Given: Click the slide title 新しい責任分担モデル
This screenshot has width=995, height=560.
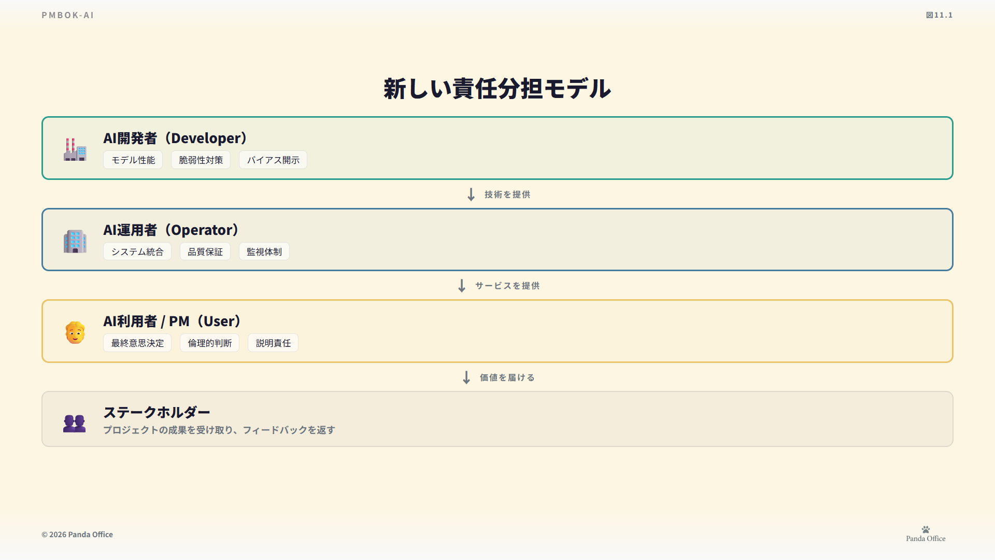Looking at the screenshot, I should [x=497, y=89].
